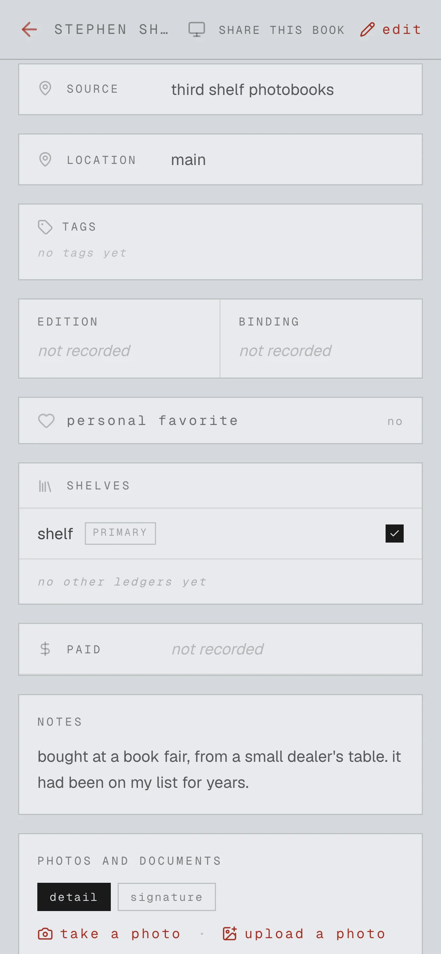Open the notes text section
441x954 pixels.
220,754
